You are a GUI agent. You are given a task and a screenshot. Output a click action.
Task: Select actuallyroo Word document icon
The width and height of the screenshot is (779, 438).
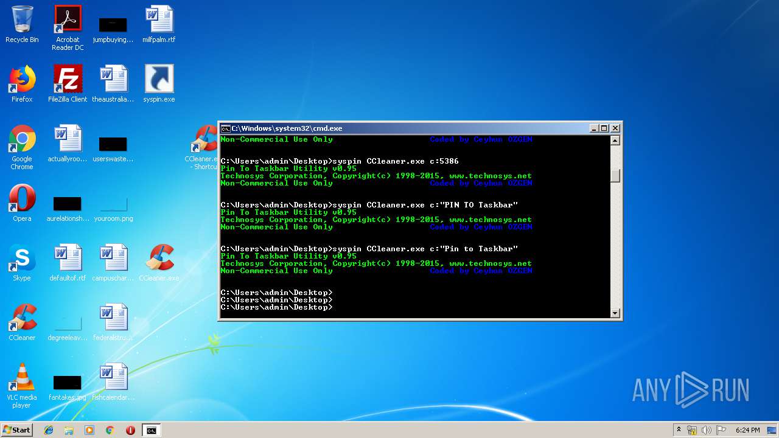click(x=68, y=144)
